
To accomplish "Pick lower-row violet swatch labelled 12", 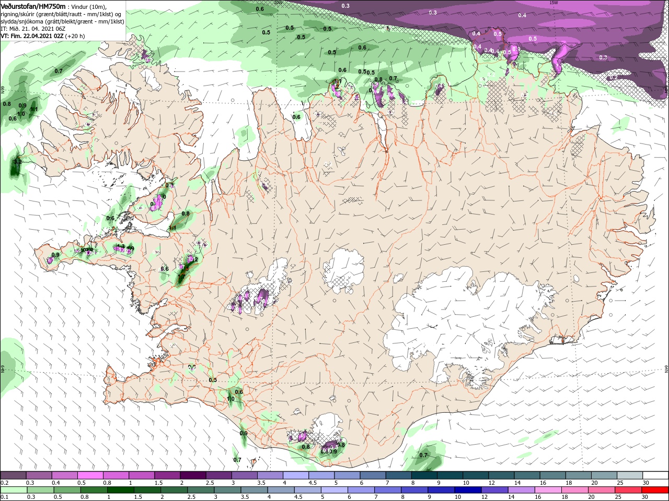I will pyautogui.click(x=495, y=491).
